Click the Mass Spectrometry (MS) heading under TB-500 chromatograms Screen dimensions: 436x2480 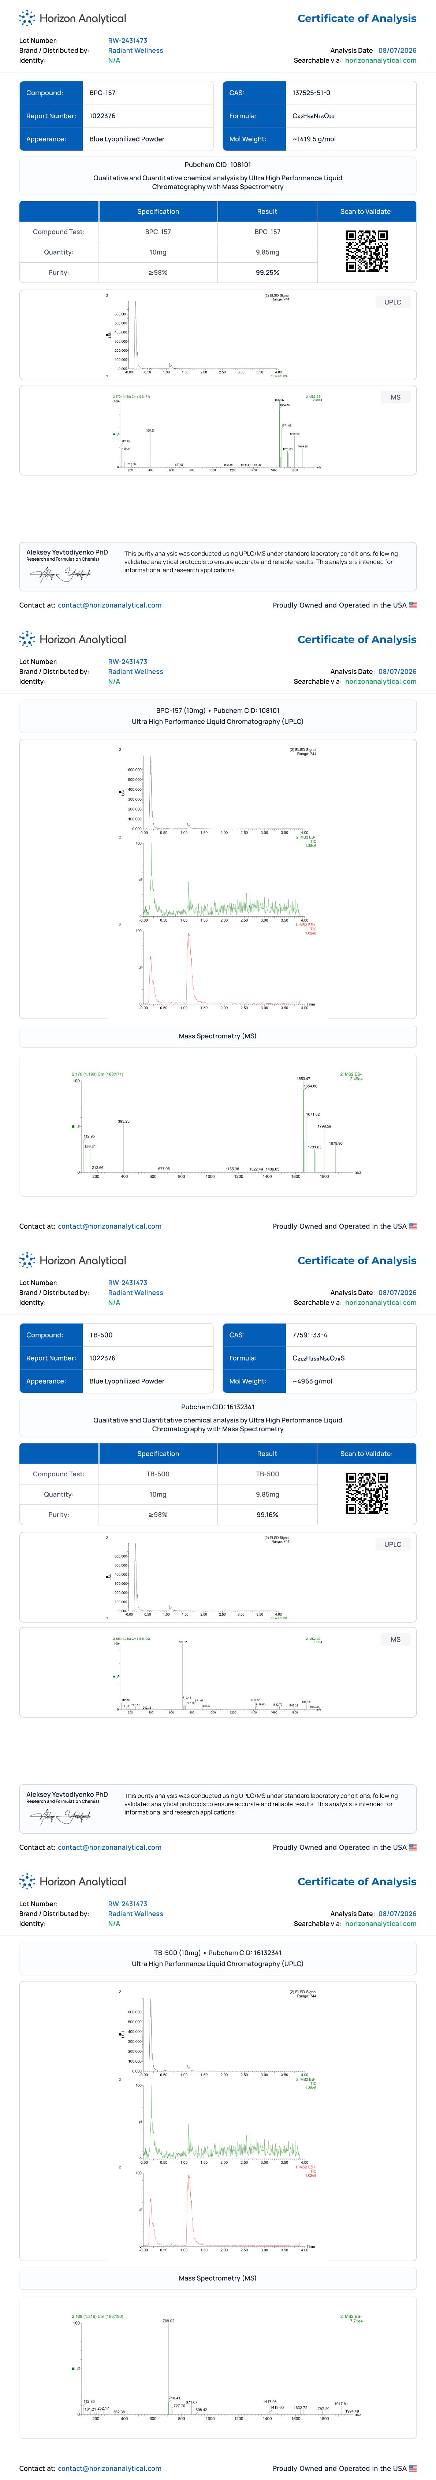point(217,2278)
